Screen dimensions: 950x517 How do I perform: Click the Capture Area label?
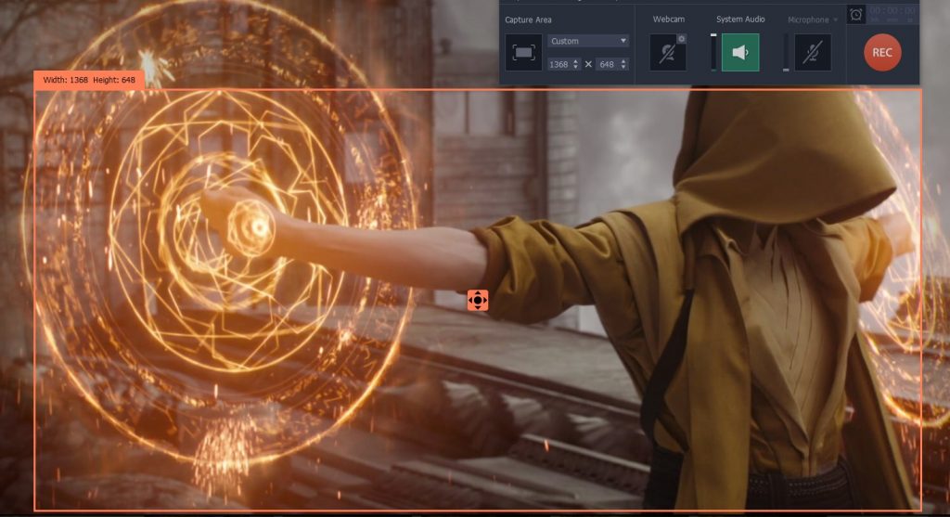[528, 20]
